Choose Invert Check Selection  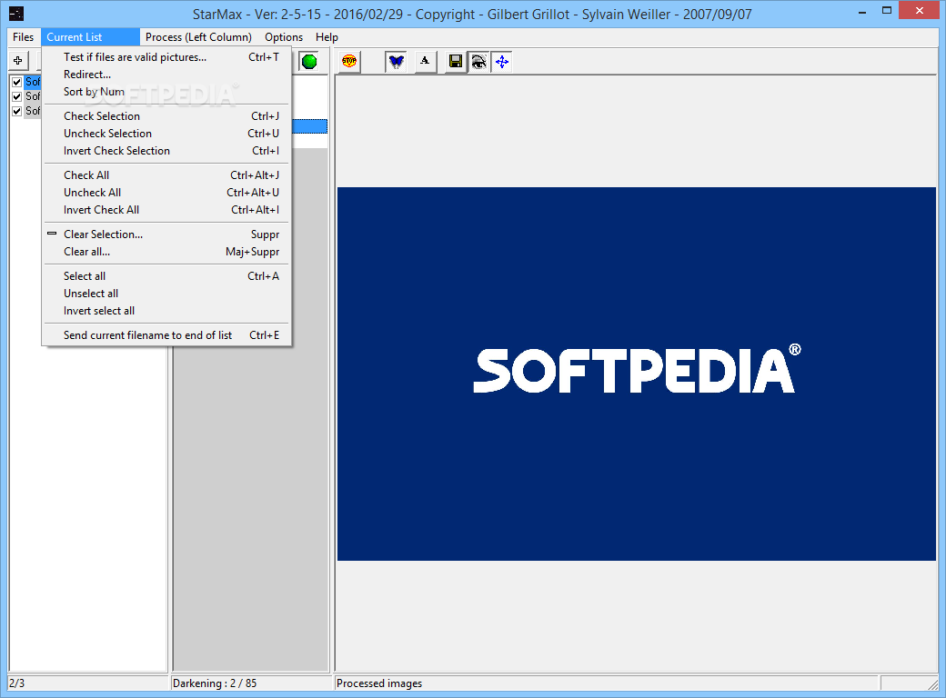pyautogui.click(x=166, y=151)
